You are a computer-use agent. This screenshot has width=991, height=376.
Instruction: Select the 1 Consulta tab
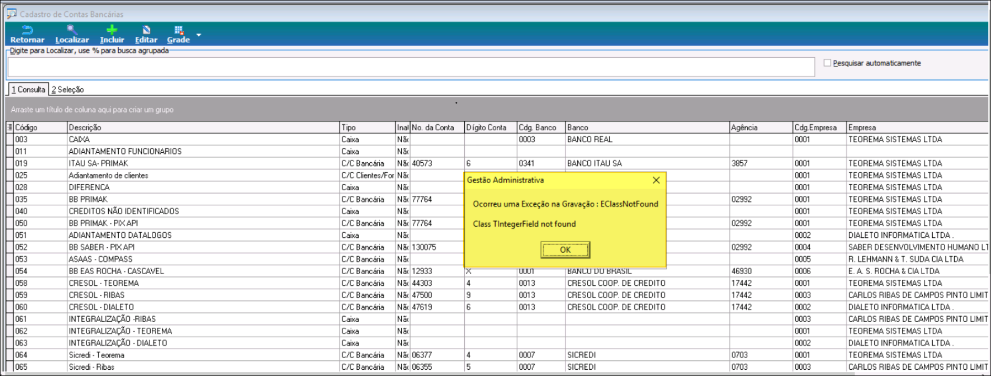pos(29,90)
